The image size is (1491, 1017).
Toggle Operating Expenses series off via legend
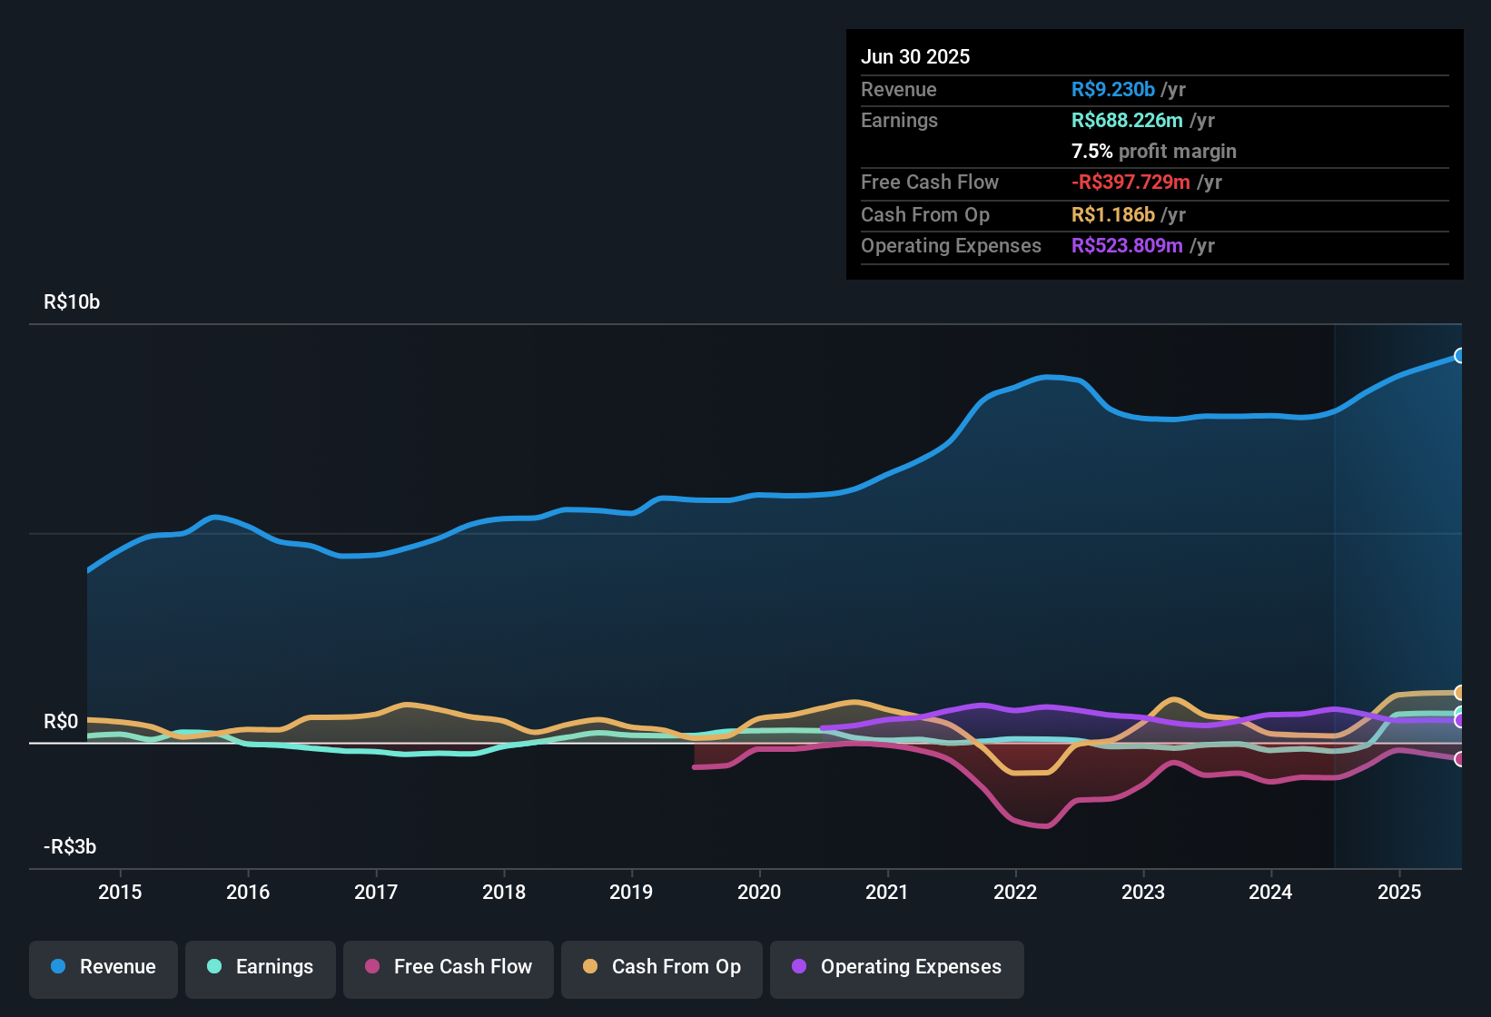(896, 969)
